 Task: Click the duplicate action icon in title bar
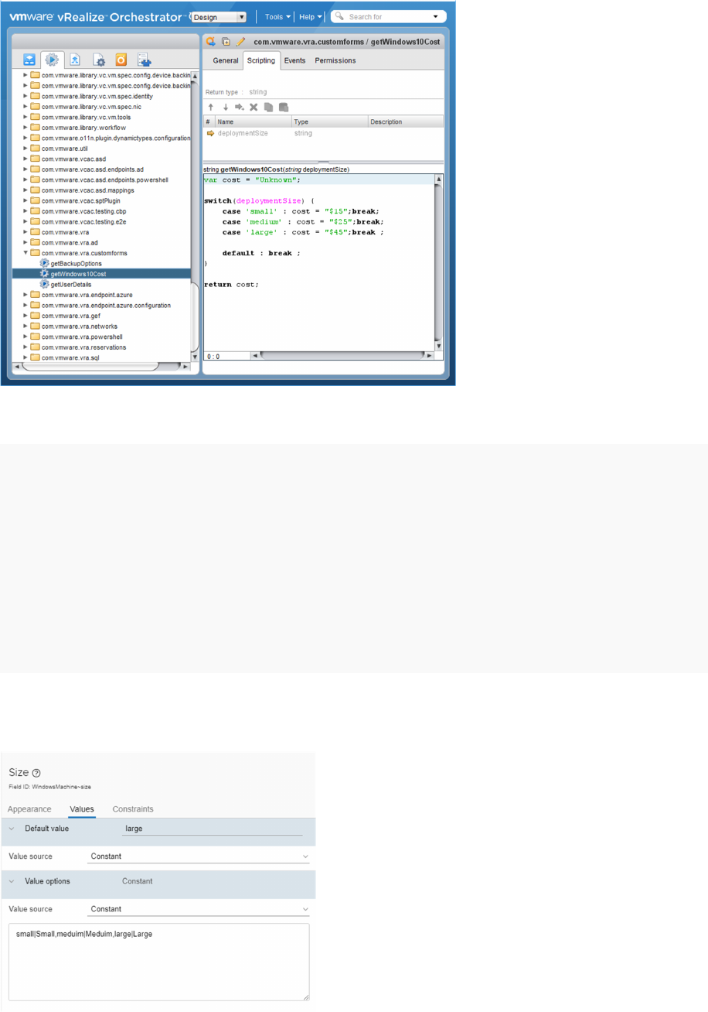(x=226, y=41)
